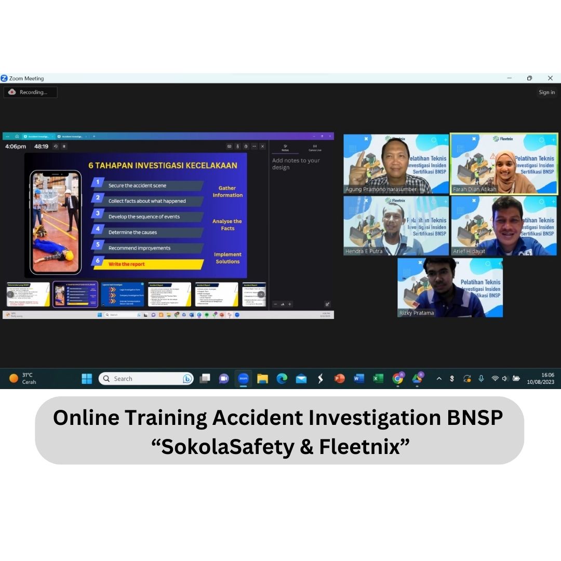
Task: Open Excel from the taskbar
Action: (x=378, y=379)
